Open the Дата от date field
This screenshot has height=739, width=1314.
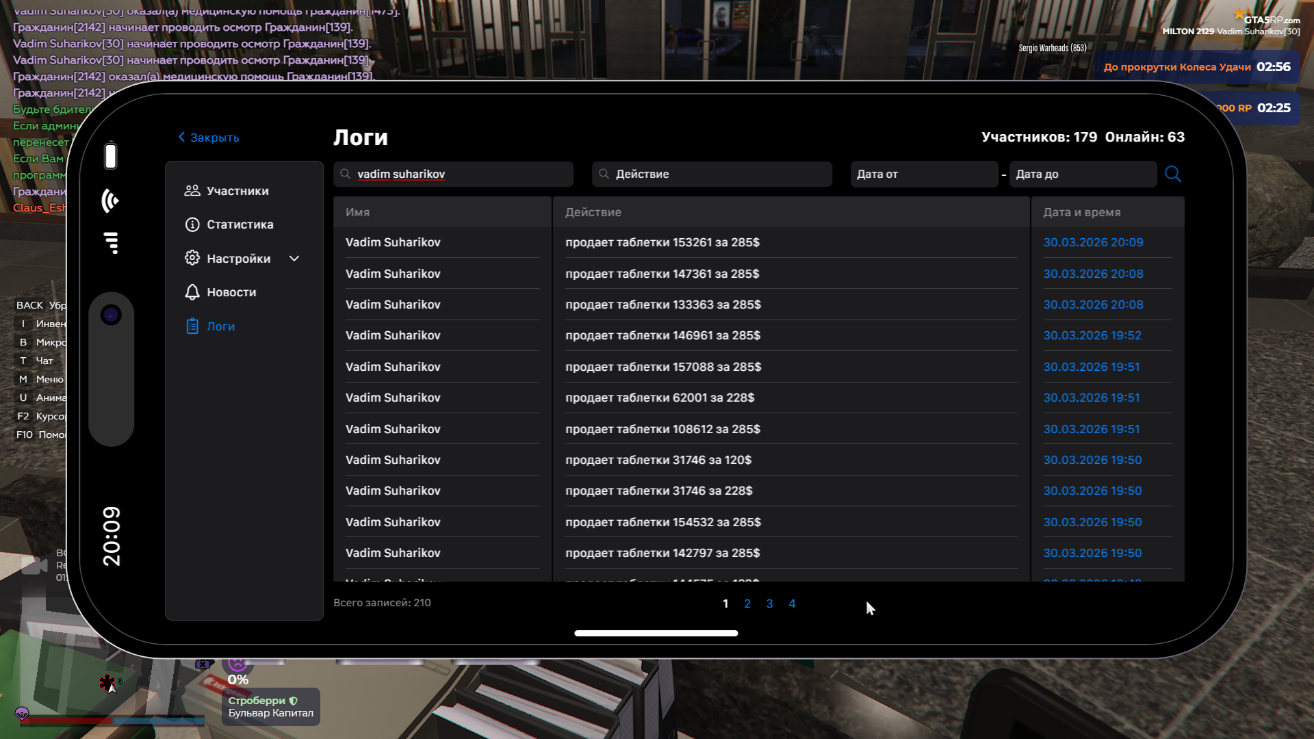coord(923,174)
